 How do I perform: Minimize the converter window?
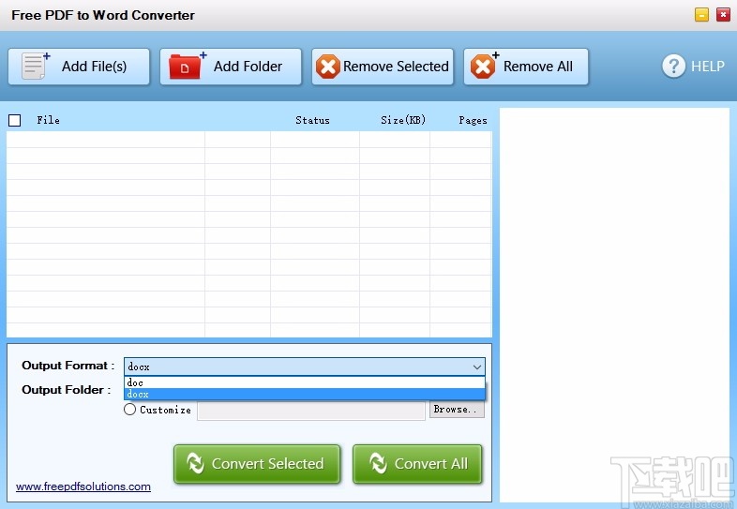coord(701,15)
